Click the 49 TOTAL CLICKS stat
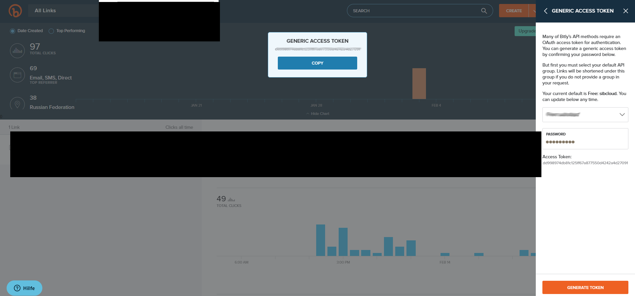This screenshot has height=296, width=635. click(229, 201)
